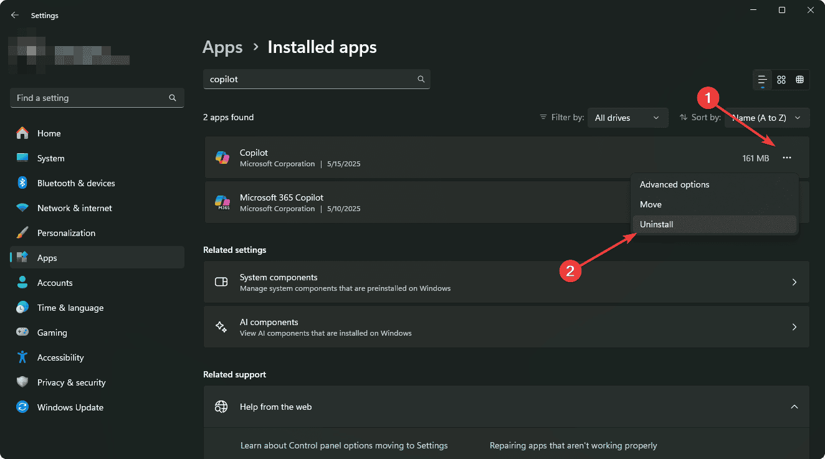Click the back arrow in Settings
This screenshot has width=825, height=459.
pyautogui.click(x=15, y=15)
